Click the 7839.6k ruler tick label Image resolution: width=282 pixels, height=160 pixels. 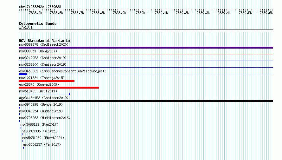click(x=266, y=13)
